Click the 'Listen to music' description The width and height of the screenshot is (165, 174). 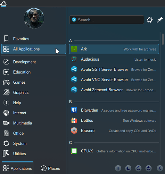coord(145,60)
